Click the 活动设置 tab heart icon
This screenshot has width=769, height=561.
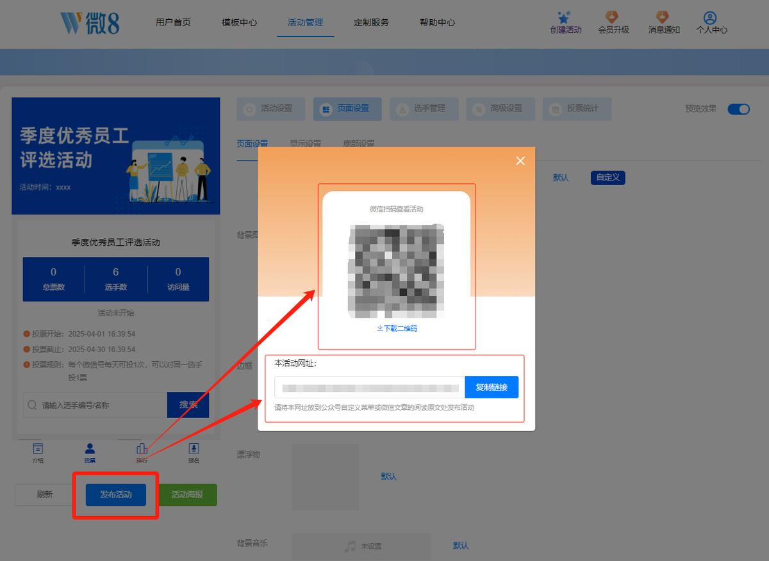click(250, 109)
